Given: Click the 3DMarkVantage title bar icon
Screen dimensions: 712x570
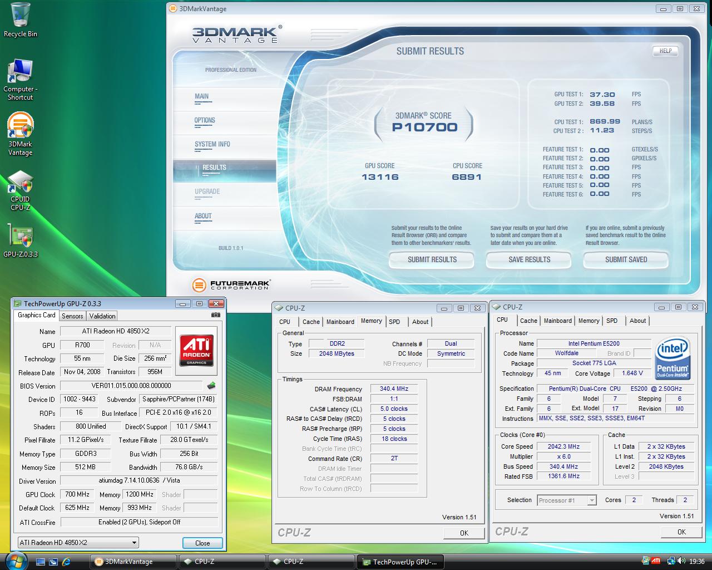Looking at the screenshot, I should pyautogui.click(x=174, y=8).
